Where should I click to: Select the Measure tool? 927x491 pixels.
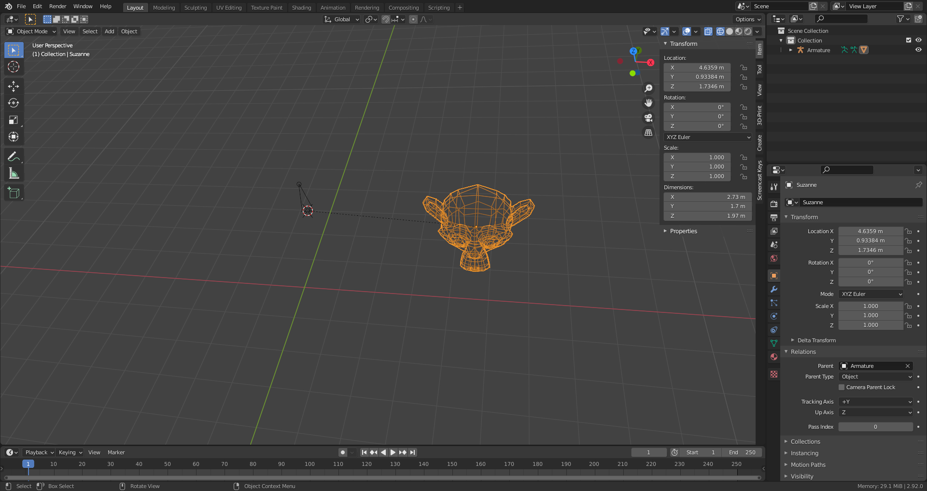[x=14, y=173]
